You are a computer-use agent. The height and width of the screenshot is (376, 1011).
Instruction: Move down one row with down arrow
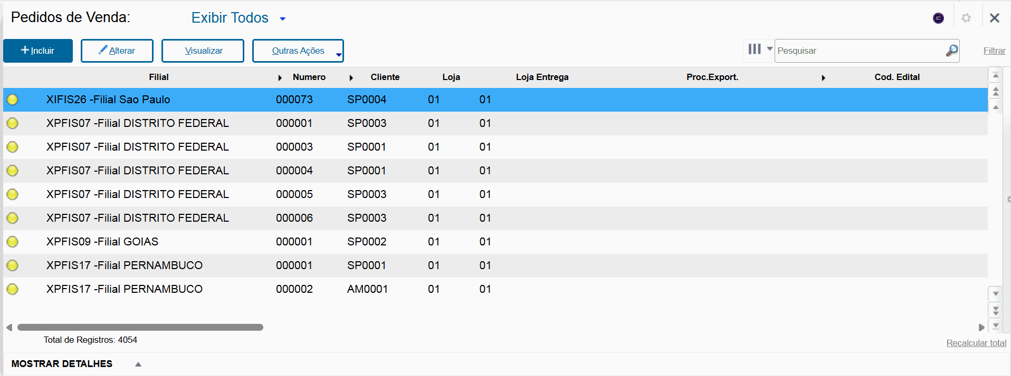[996, 293]
